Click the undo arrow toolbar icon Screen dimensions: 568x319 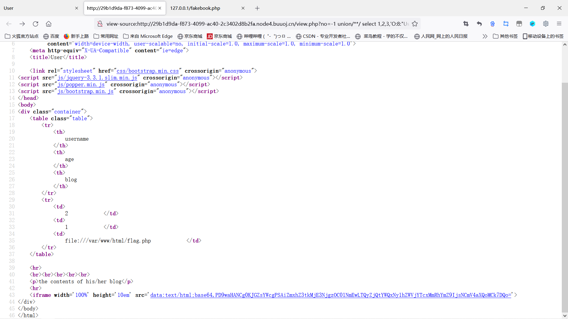tap(479, 24)
